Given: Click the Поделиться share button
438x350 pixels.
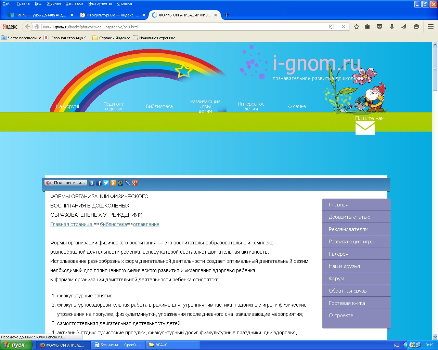Looking at the screenshot, I should pyautogui.click(x=66, y=183).
